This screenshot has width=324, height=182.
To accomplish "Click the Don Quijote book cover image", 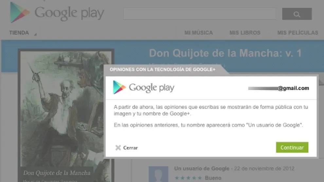I will coord(66,115).
